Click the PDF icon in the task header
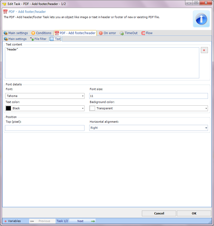 (x=5, y=12)
